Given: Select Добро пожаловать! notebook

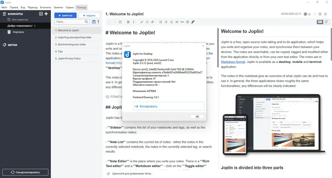Looking at the screenshot, I should (x=25, y=26).
